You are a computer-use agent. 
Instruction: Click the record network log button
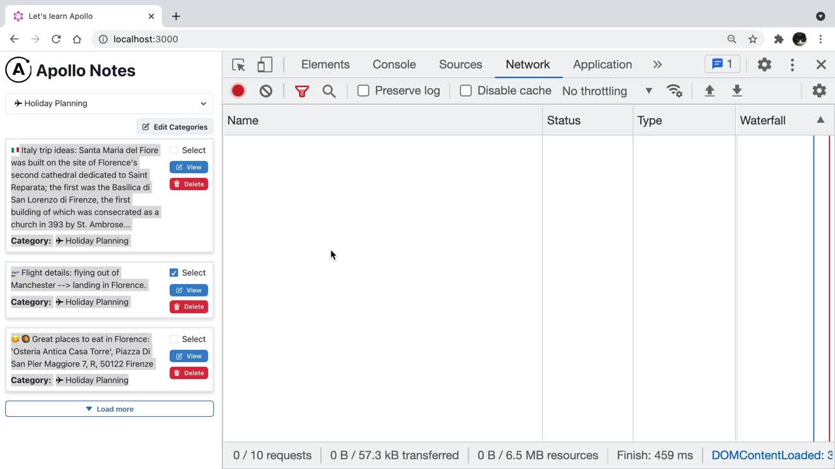(x=238, y=91)
